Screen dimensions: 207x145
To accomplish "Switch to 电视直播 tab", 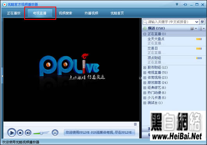I will 40,13.
